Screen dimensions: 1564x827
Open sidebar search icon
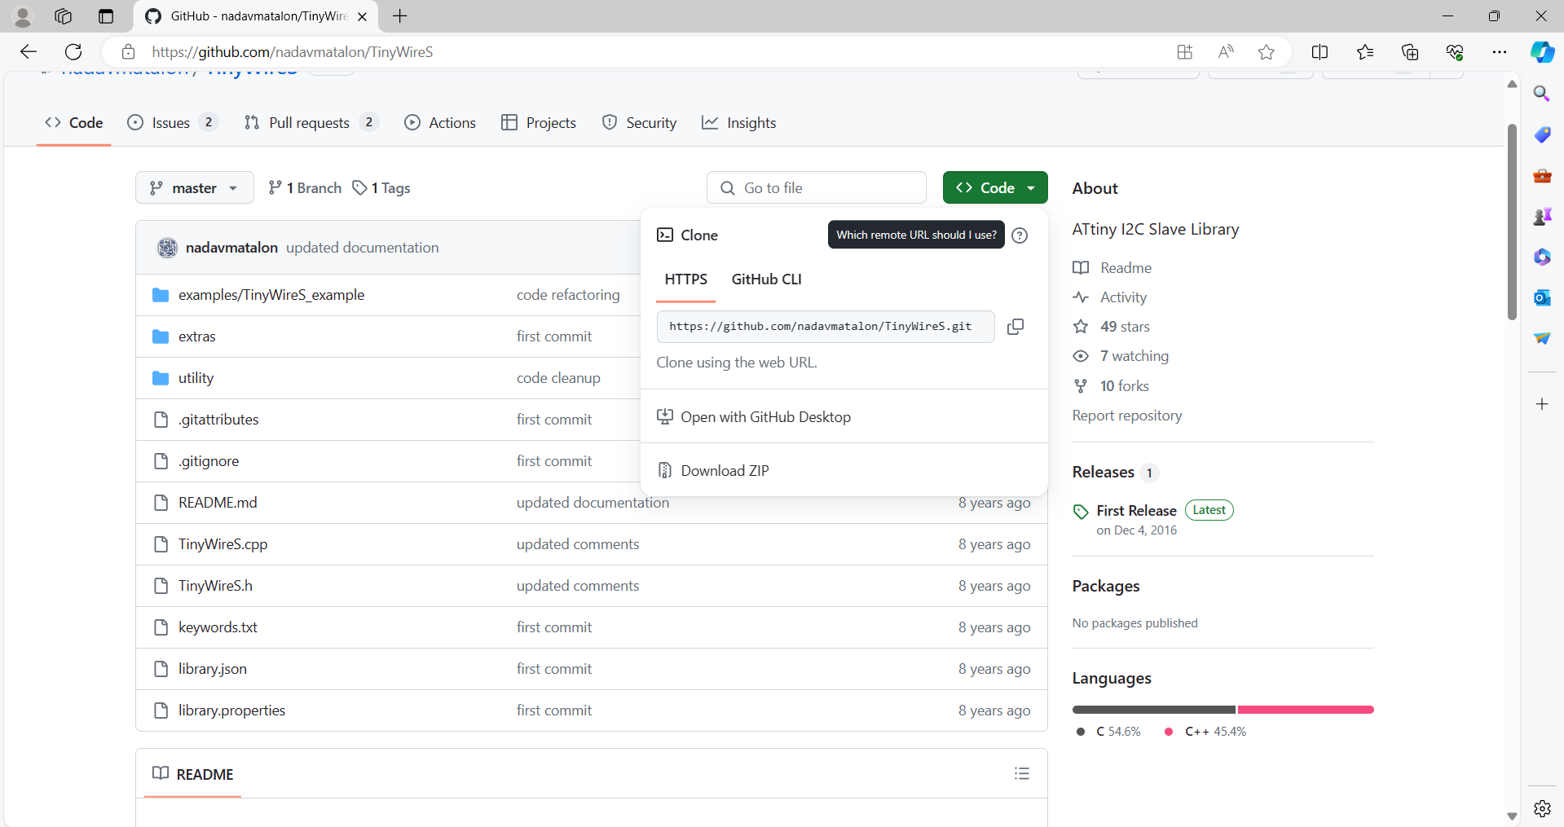[x=1542, y=94]
